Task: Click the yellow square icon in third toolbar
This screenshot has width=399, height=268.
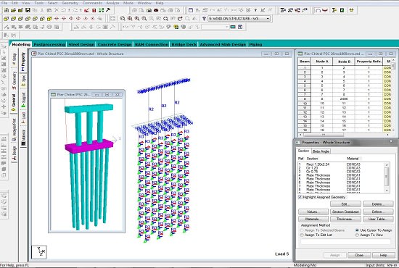Action: 176,27
